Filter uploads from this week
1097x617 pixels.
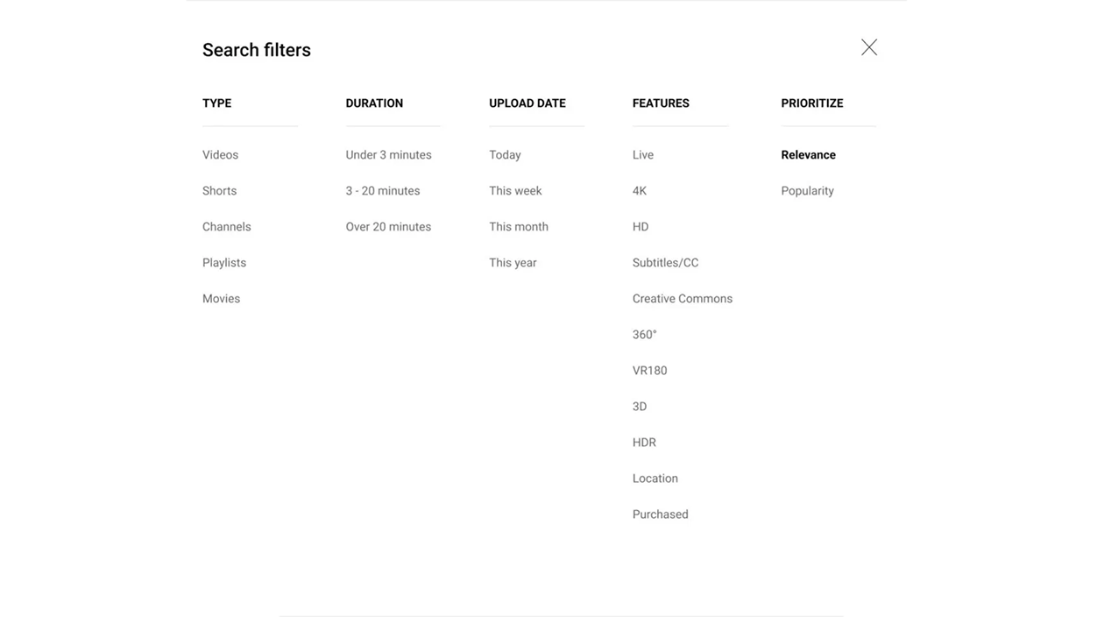click(515, 189)
